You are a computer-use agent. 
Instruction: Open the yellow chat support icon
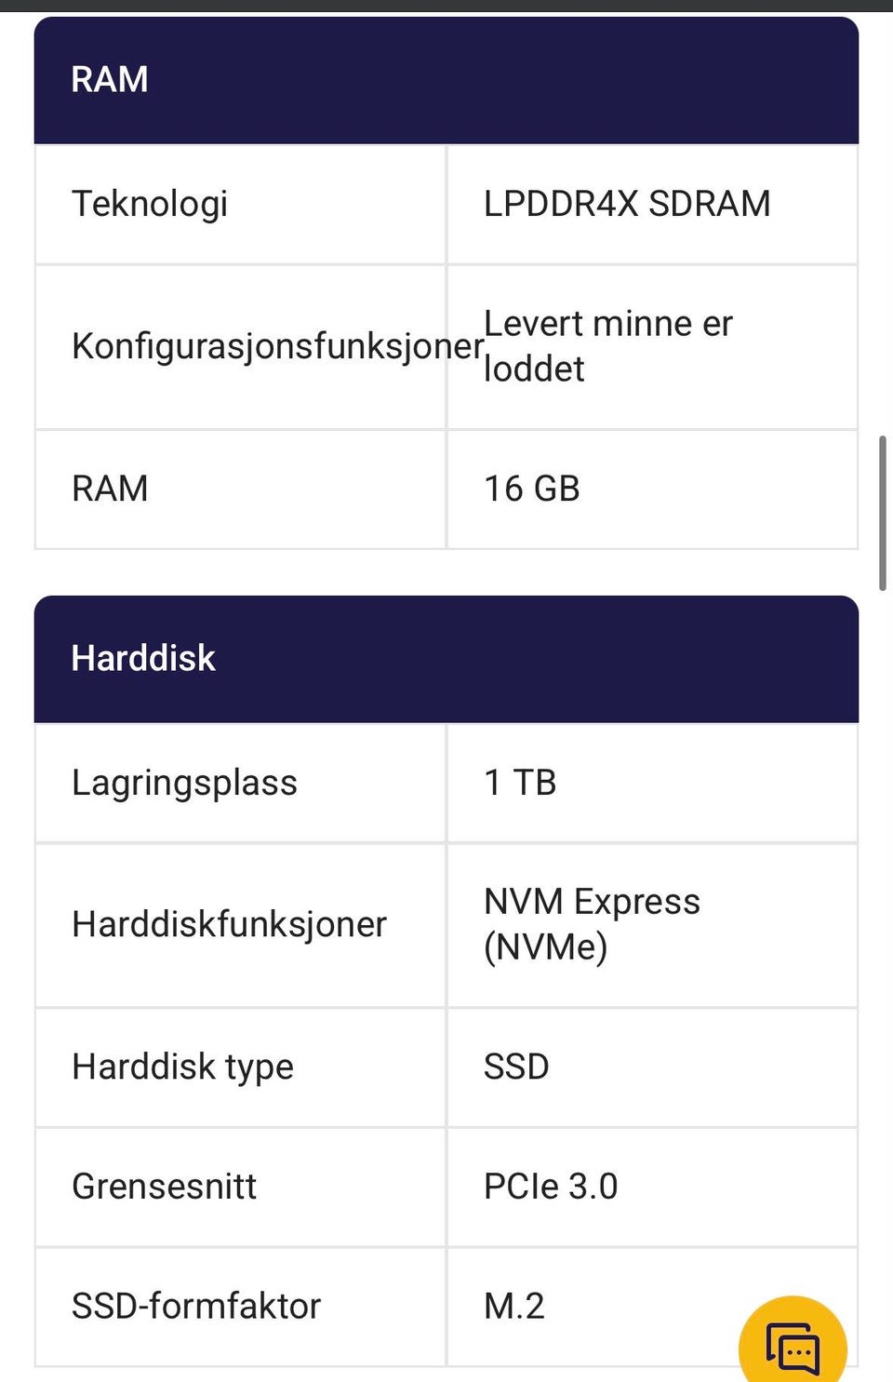[793, 1346]
